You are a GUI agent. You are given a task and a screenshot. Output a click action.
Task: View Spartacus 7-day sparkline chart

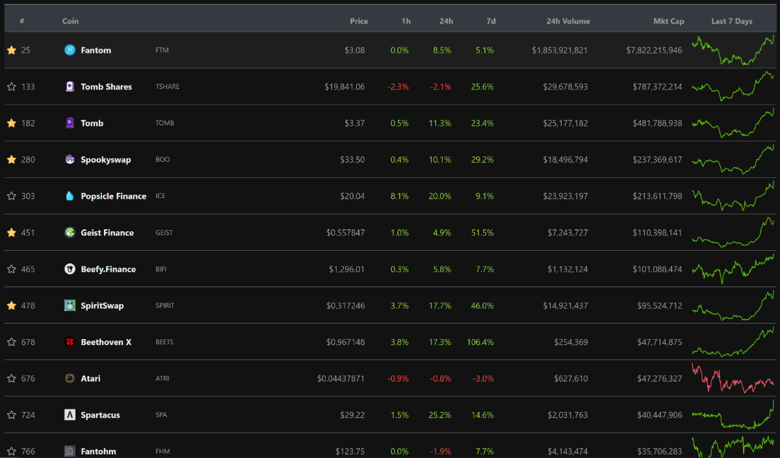click(x=733, y=414)
